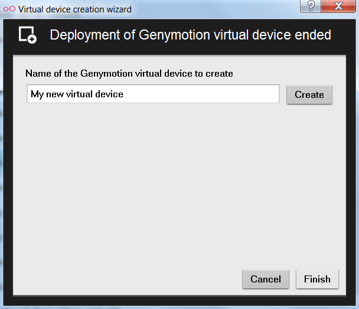Click the "Deployment of Genymotion virtual device ended" heading
Screen dimensions: 359x309
coord(190,35)
